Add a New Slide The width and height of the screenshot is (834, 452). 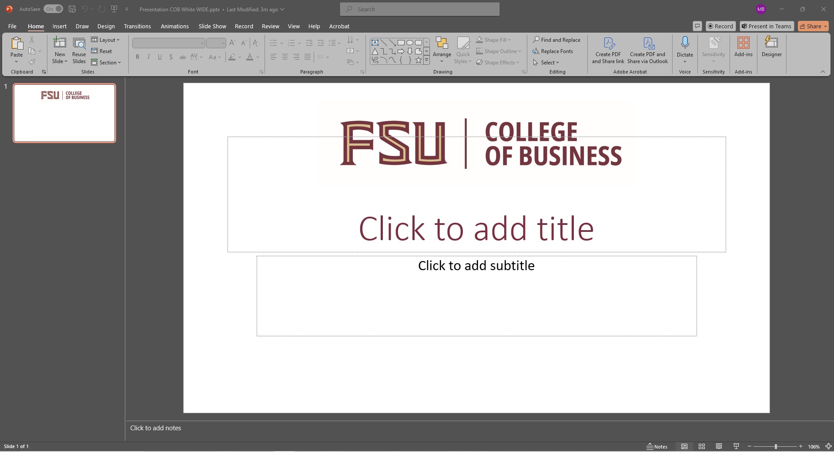60,44
